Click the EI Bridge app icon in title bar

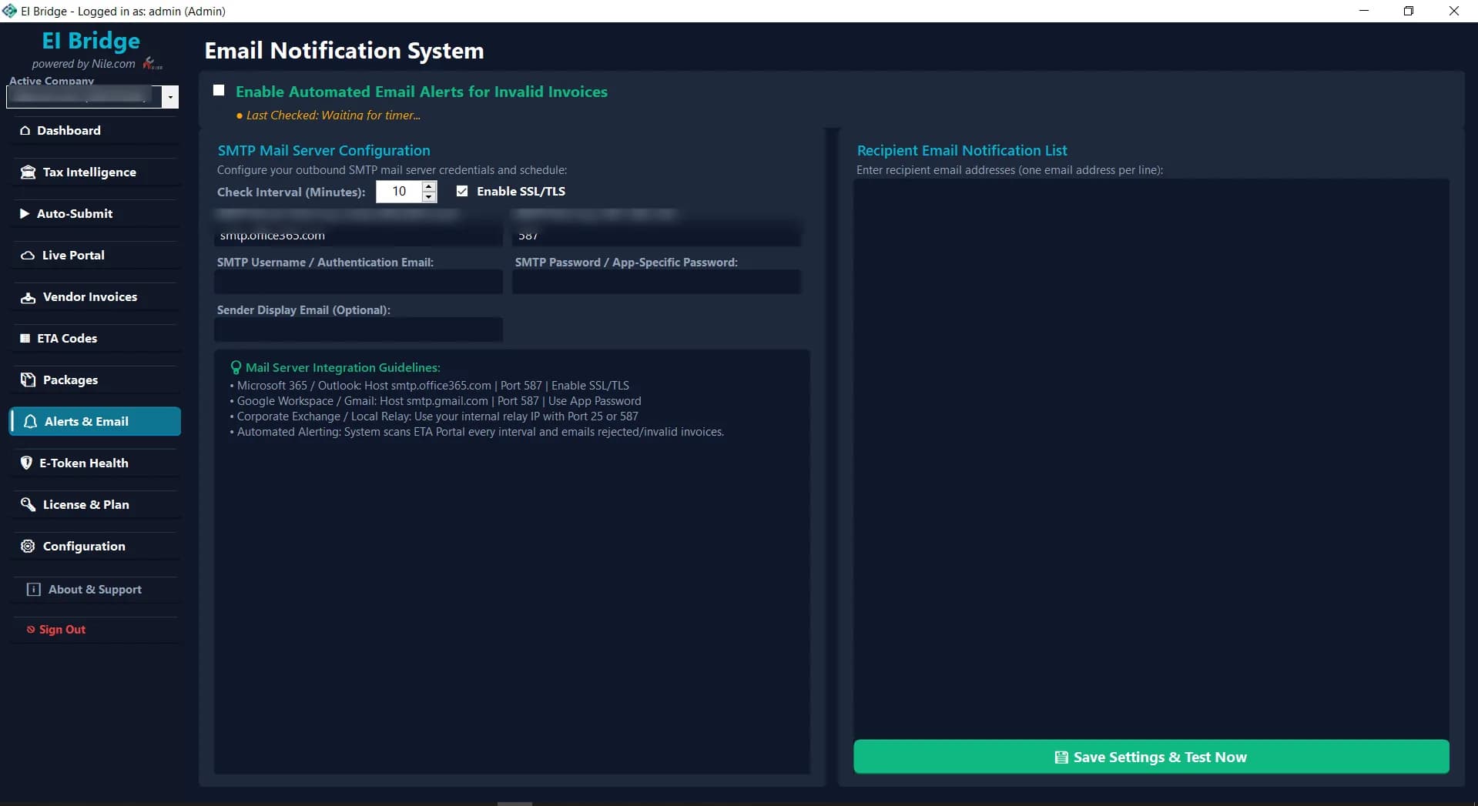coord(9,11)
